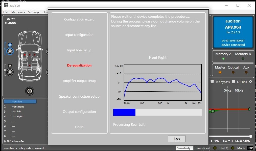Click the 5kHz frequency marker label
This screenshot has width=256, height=151.
(x=227, y=90)
